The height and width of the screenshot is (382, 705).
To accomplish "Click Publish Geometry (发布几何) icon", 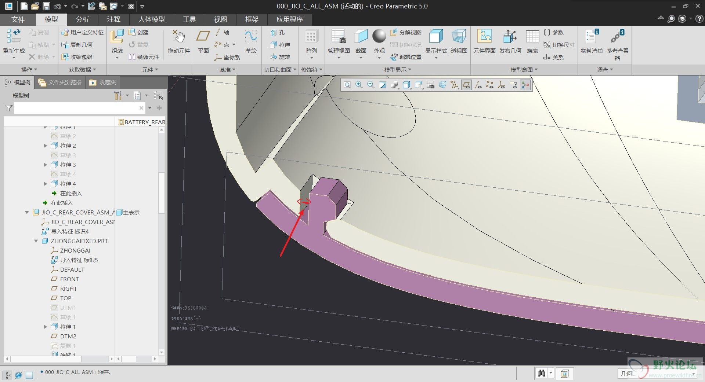I will click(510, 37).
